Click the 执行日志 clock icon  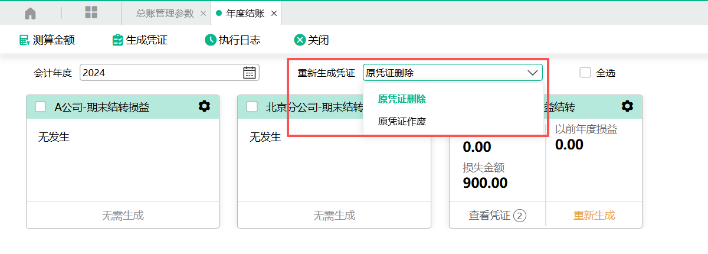210,40
